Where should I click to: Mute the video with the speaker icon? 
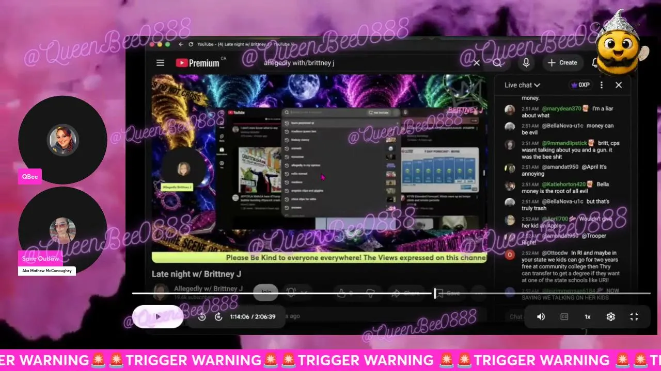(541, 317)
